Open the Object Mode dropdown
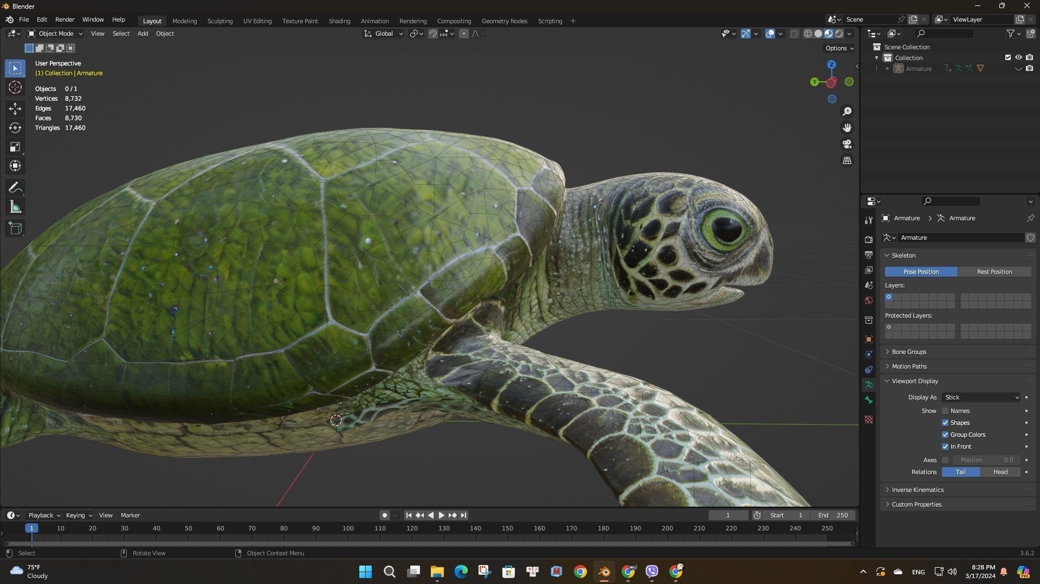The image size is (1040, 584). point(55,34)
